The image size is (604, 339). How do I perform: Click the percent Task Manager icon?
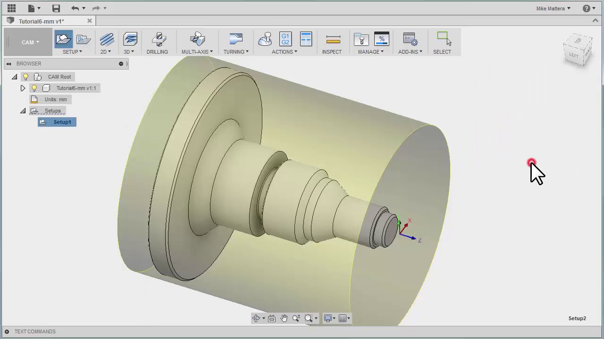[381, 39]
